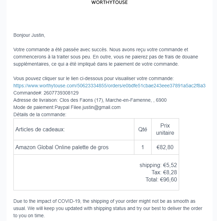Click the "Prix unitaire" column header
Image resolution: width=217 pixels, height=221 pixels.
point(165,129)
